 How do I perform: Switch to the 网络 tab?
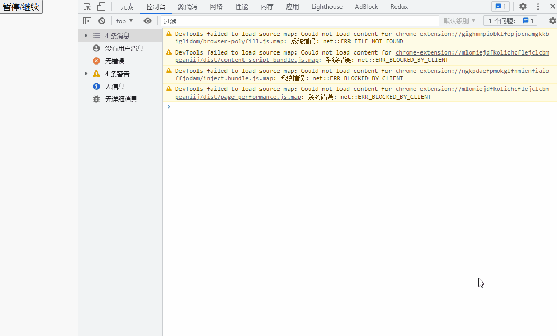pyautogui.click(x=215, y=6)
